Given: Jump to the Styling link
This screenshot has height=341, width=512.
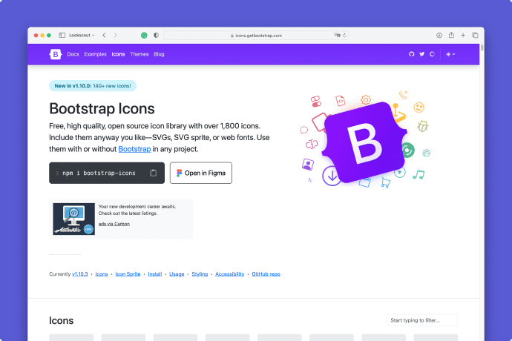Looking at the screenshot, I should coord(200,274).
